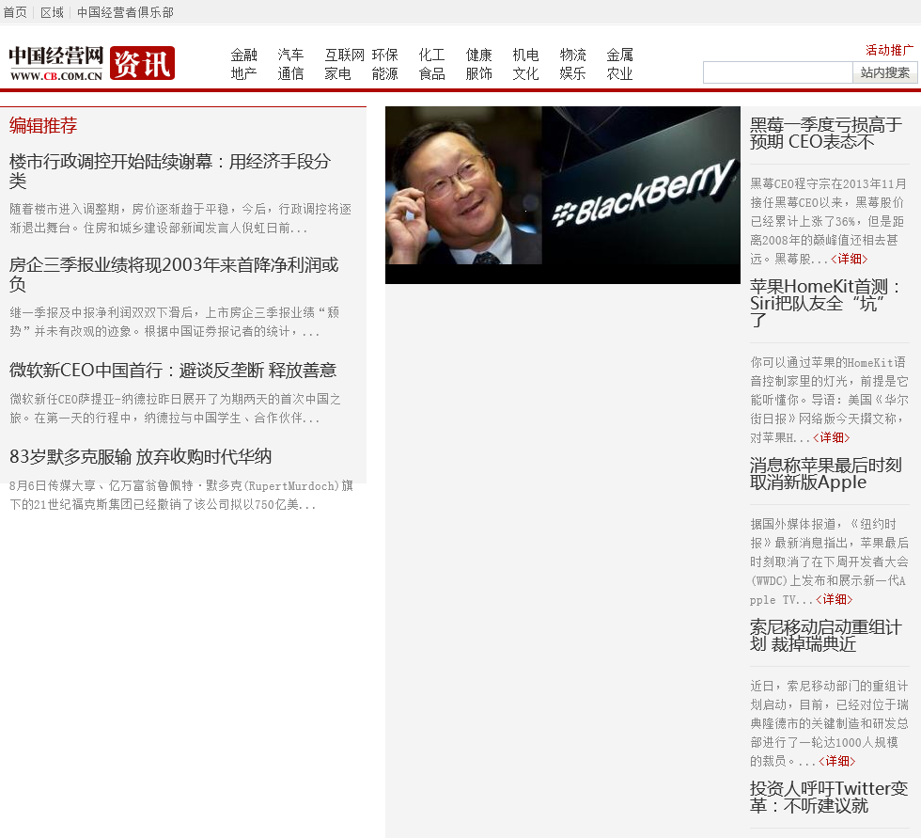The width and height of the screenshot is (921, 838).
Task: Go to the 汽车 category
Action: point(290,55)
